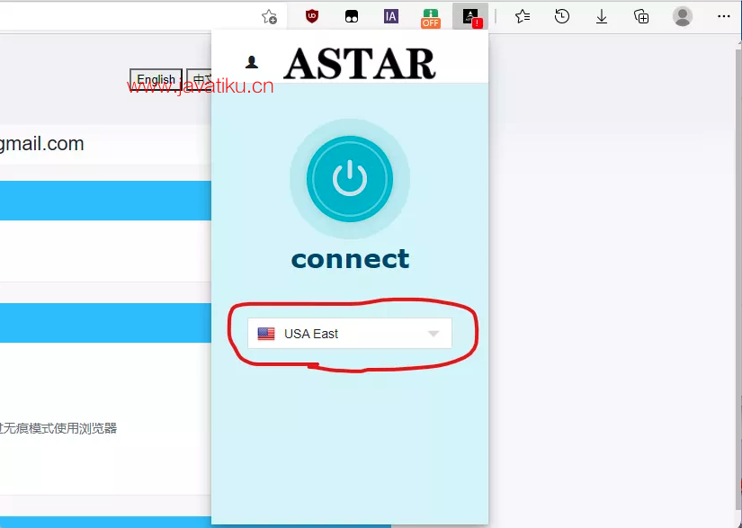Screen dimensions: 742x528
Task: Click the Chinese language button
Action: [x=199, y=80]
